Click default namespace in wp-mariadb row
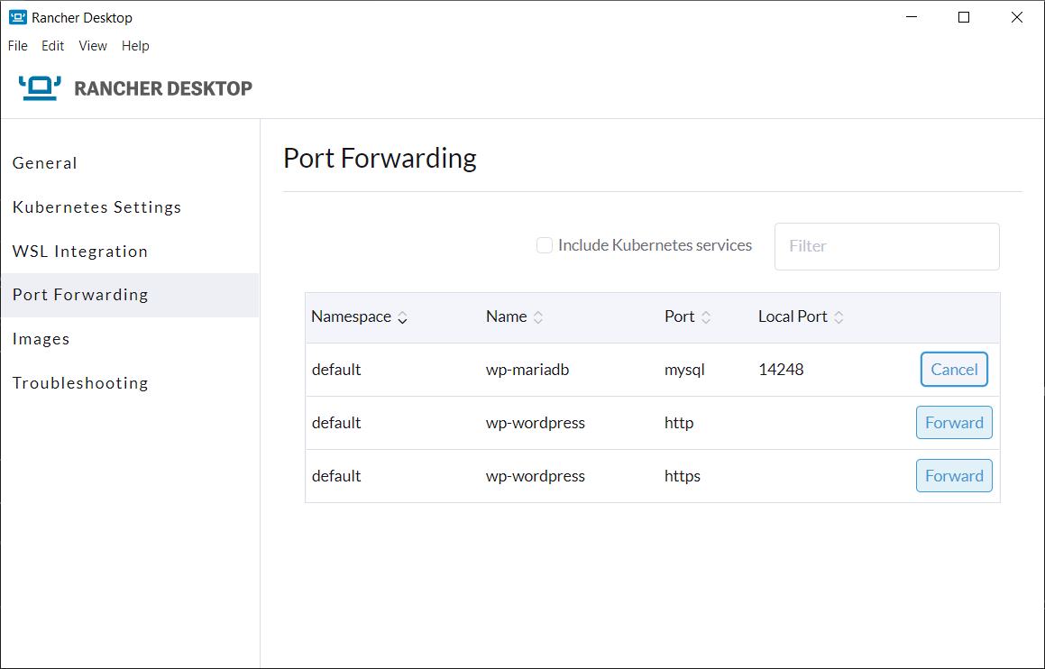Screen dimensions: 1045x669 coord(336,370)
